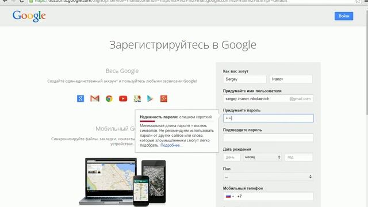The image size is (368, 207).
Task: Click the Зарегистрируйтесь в Google heading
Action: point(183,45)
